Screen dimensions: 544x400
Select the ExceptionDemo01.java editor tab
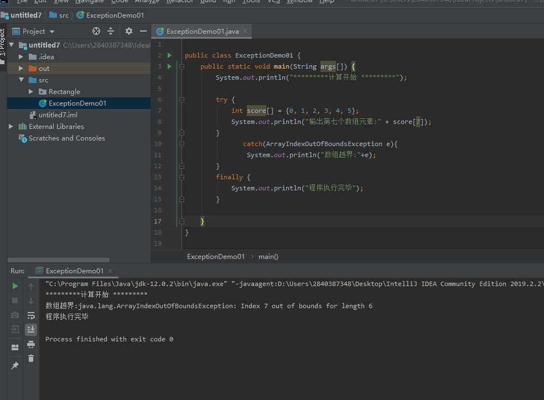202,32
